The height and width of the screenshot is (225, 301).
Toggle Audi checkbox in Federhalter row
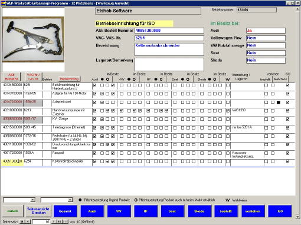pos(95,136)
